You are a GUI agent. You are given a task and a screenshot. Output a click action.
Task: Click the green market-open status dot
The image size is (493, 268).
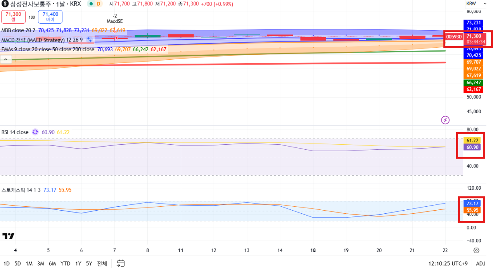click(x=91, y=3)
